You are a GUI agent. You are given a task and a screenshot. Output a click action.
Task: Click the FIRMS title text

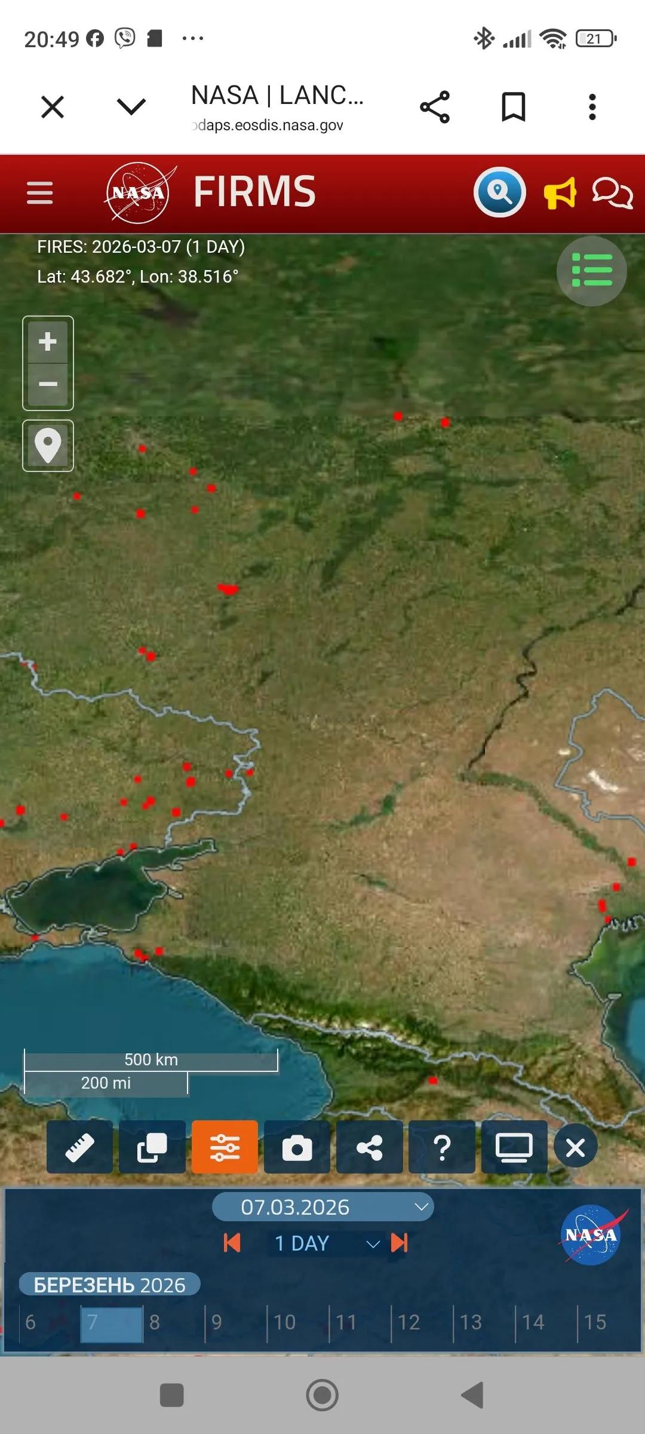pyautogui.click(x=254, y=192)
